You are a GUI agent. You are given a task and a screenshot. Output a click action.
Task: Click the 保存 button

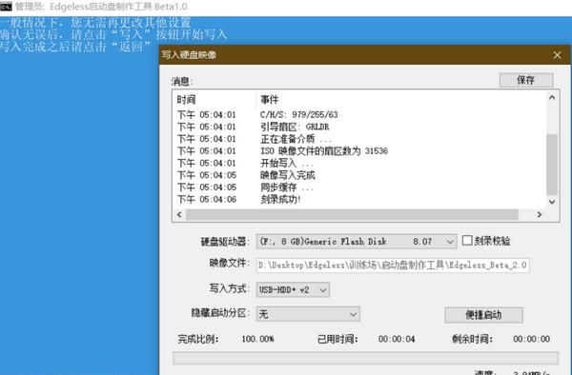click(526, 80)
